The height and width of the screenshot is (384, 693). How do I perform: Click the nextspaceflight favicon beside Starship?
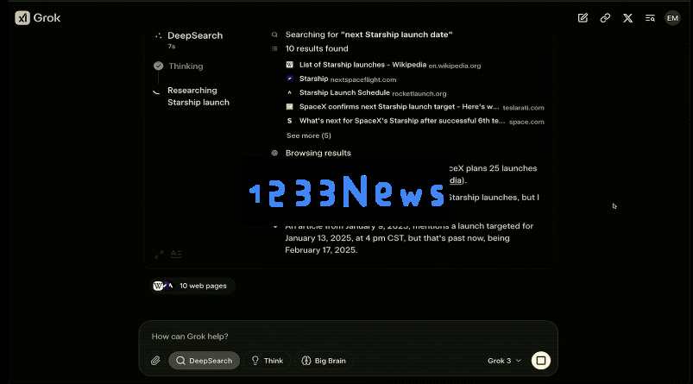[x=289, y=79]
